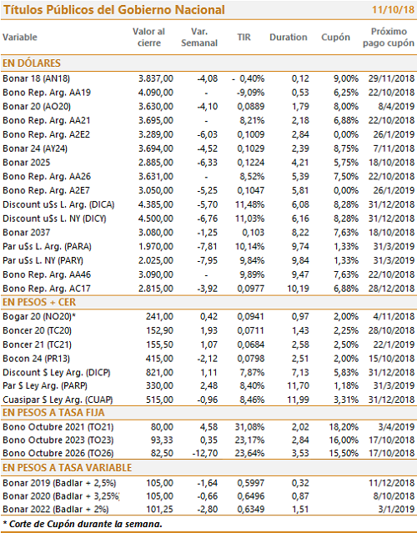Click the Corte de Cupón footnote text
Image resolution: width=417 pixels, height=533 pixels.
[83, 524]
